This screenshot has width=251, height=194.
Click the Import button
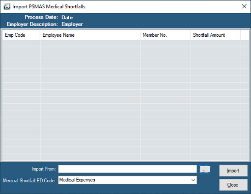[x=233, y=170]
